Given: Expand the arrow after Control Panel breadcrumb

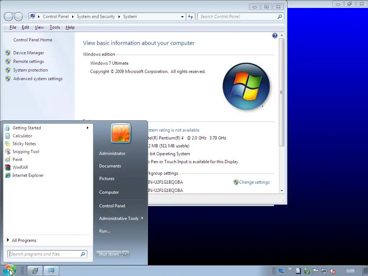Looking at the screenshot, I should 73,17.
